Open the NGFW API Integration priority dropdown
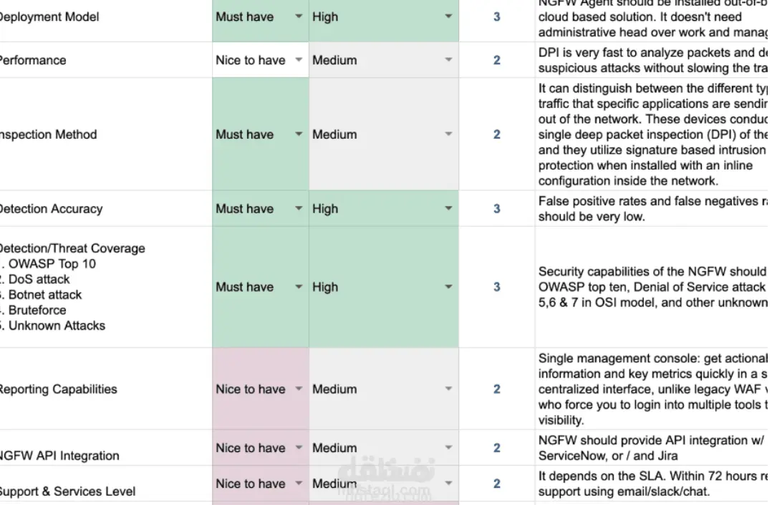 (299, 448)
